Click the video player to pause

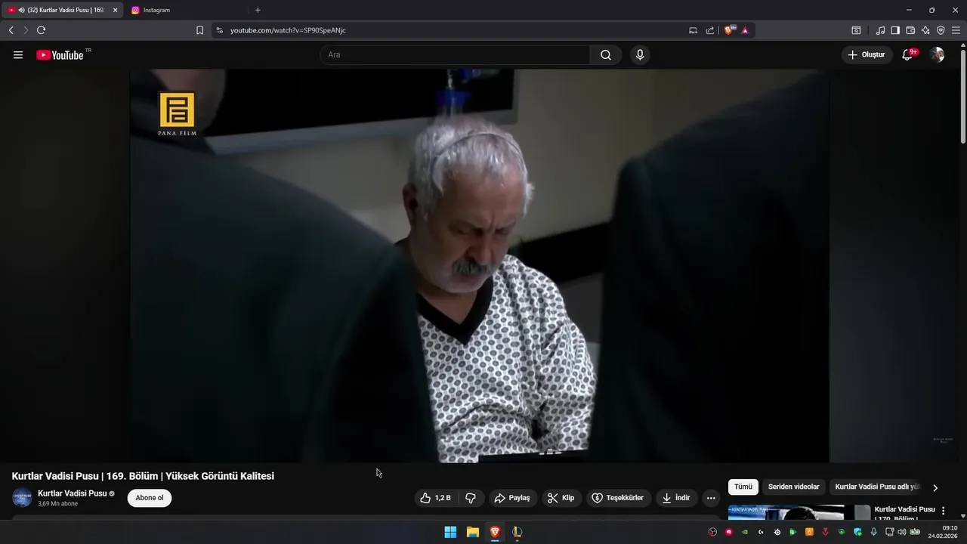479,266
